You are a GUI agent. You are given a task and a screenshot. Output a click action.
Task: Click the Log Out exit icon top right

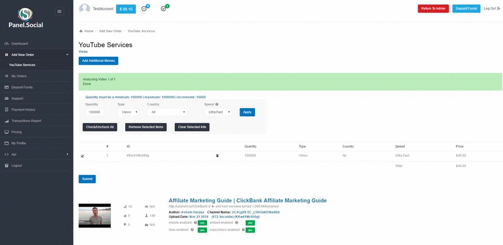click(x=498, y=9)
